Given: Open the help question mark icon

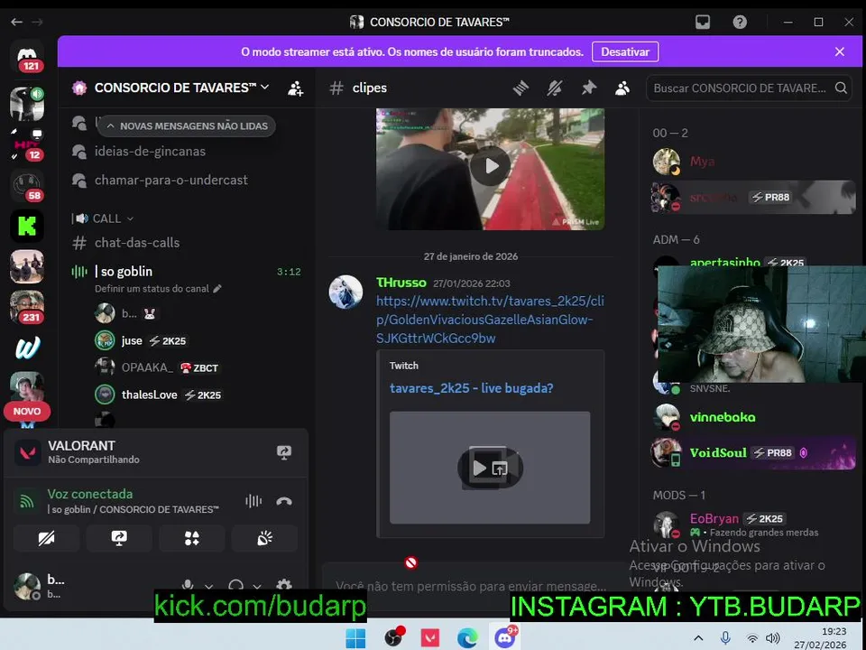Looking at the screenshot, I should click(740, 22).
